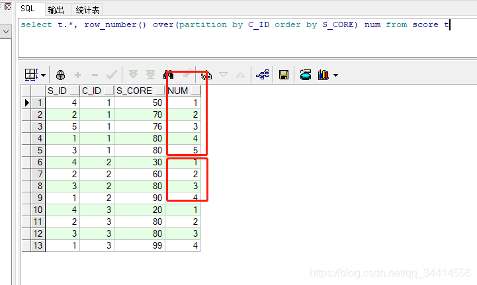The image size is (477, 285).
Task: Click the minus delete record icon
Action: (95, 75)
